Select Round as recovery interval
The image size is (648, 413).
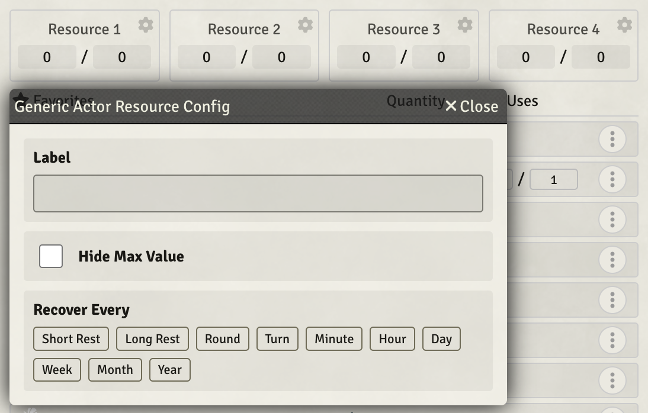point(223,338)
